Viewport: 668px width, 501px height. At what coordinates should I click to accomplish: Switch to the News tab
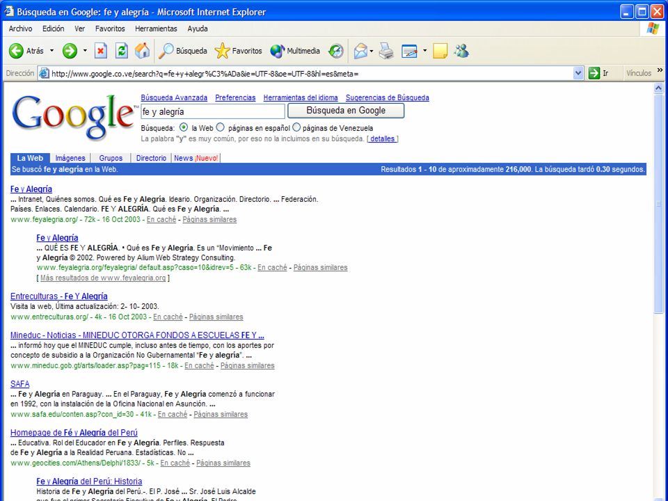pos(196,158)
